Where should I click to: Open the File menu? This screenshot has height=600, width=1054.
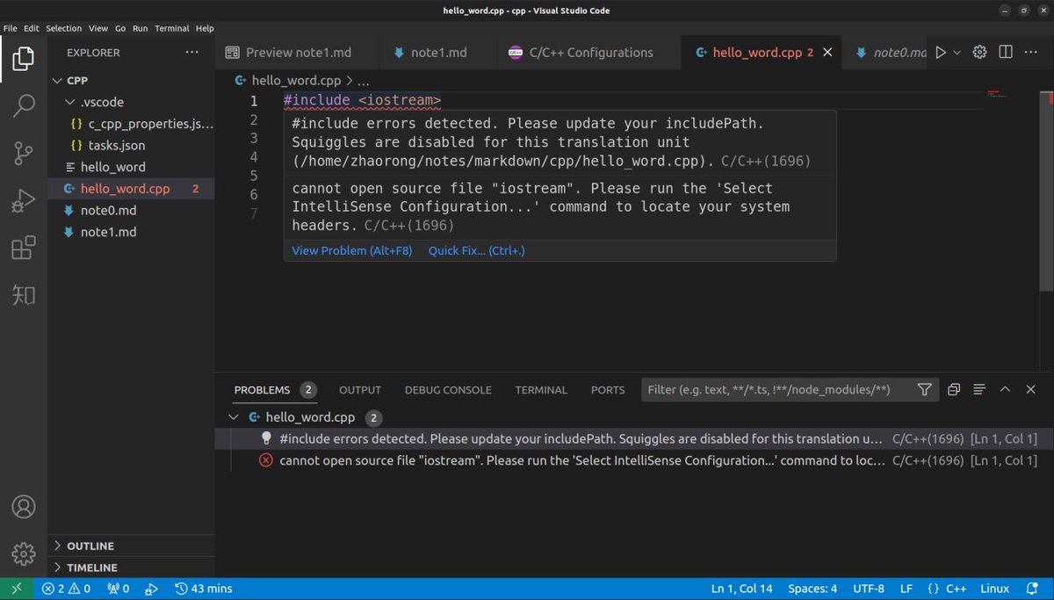pos(11,28)
